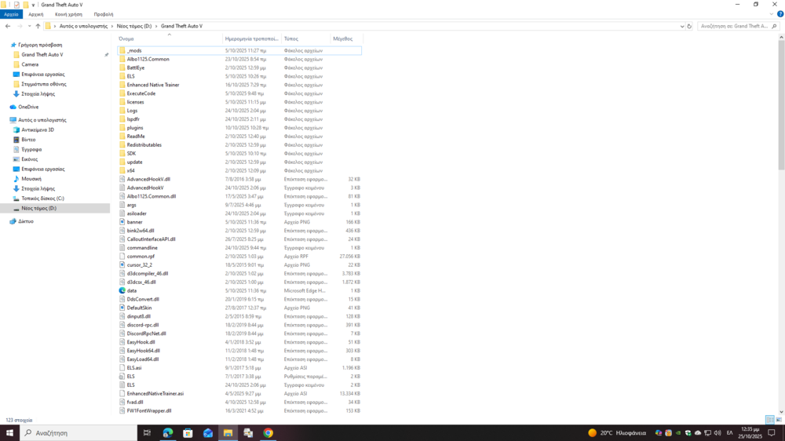Open the Προβολή ribbon tab
Image resolution: width=785 pixels, height=441 pixels.
pos(104,14)
